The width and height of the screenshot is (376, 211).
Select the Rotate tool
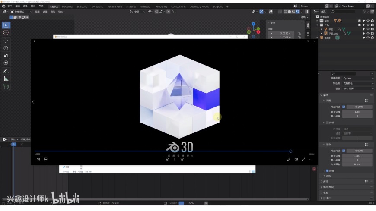click(6, 48)
